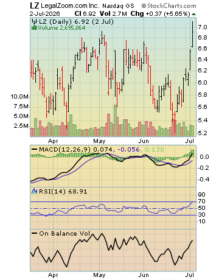Image resolution: width=219 pixels, height=280 pixels.
Task: Click the May label under the price chart
Action: [x=99, y=141]
